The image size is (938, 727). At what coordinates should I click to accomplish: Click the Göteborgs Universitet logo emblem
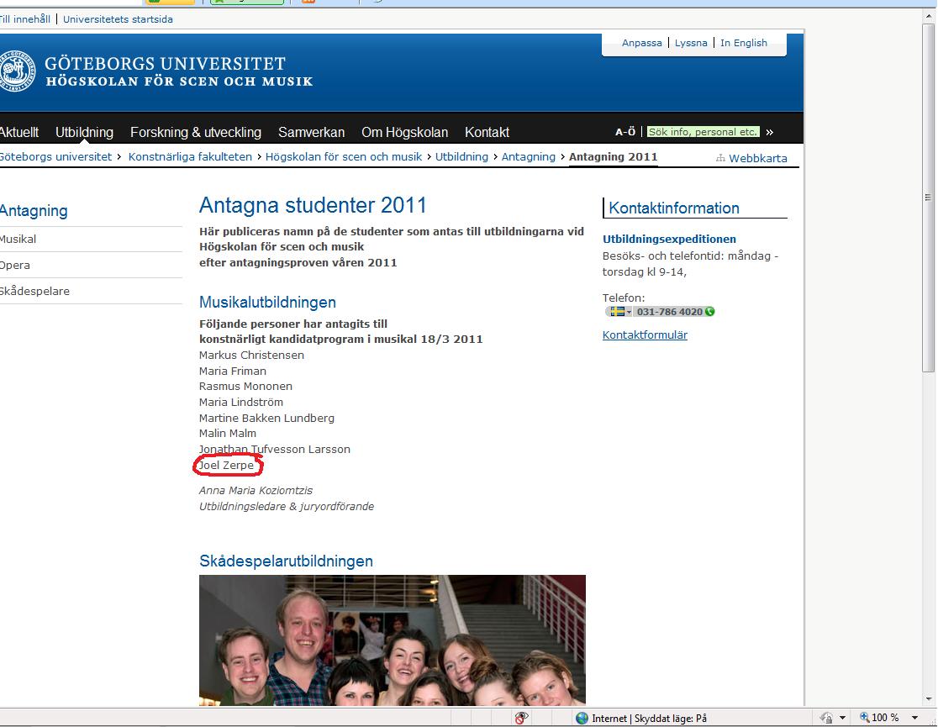(x=15, y=71)
